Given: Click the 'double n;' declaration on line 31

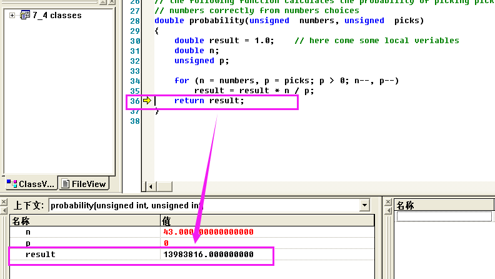Looking at the screenshot, I should pos(196,51).
